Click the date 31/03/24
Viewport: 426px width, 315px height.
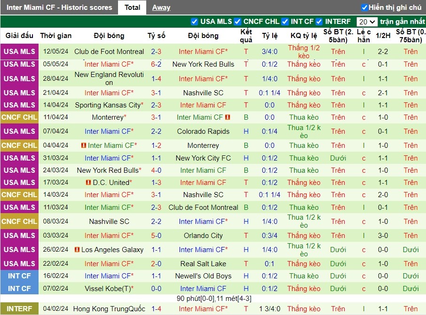(55, 158)
